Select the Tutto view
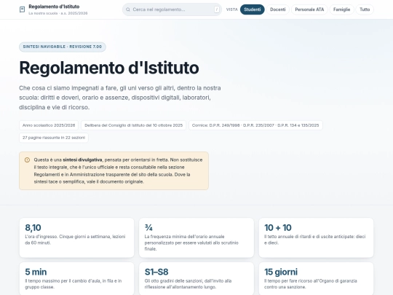 [365, 9]
